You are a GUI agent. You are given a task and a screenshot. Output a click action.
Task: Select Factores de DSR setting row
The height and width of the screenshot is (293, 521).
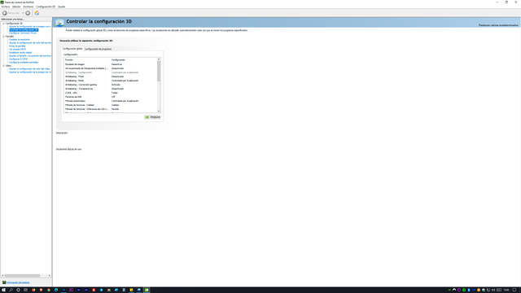(111, 97)
